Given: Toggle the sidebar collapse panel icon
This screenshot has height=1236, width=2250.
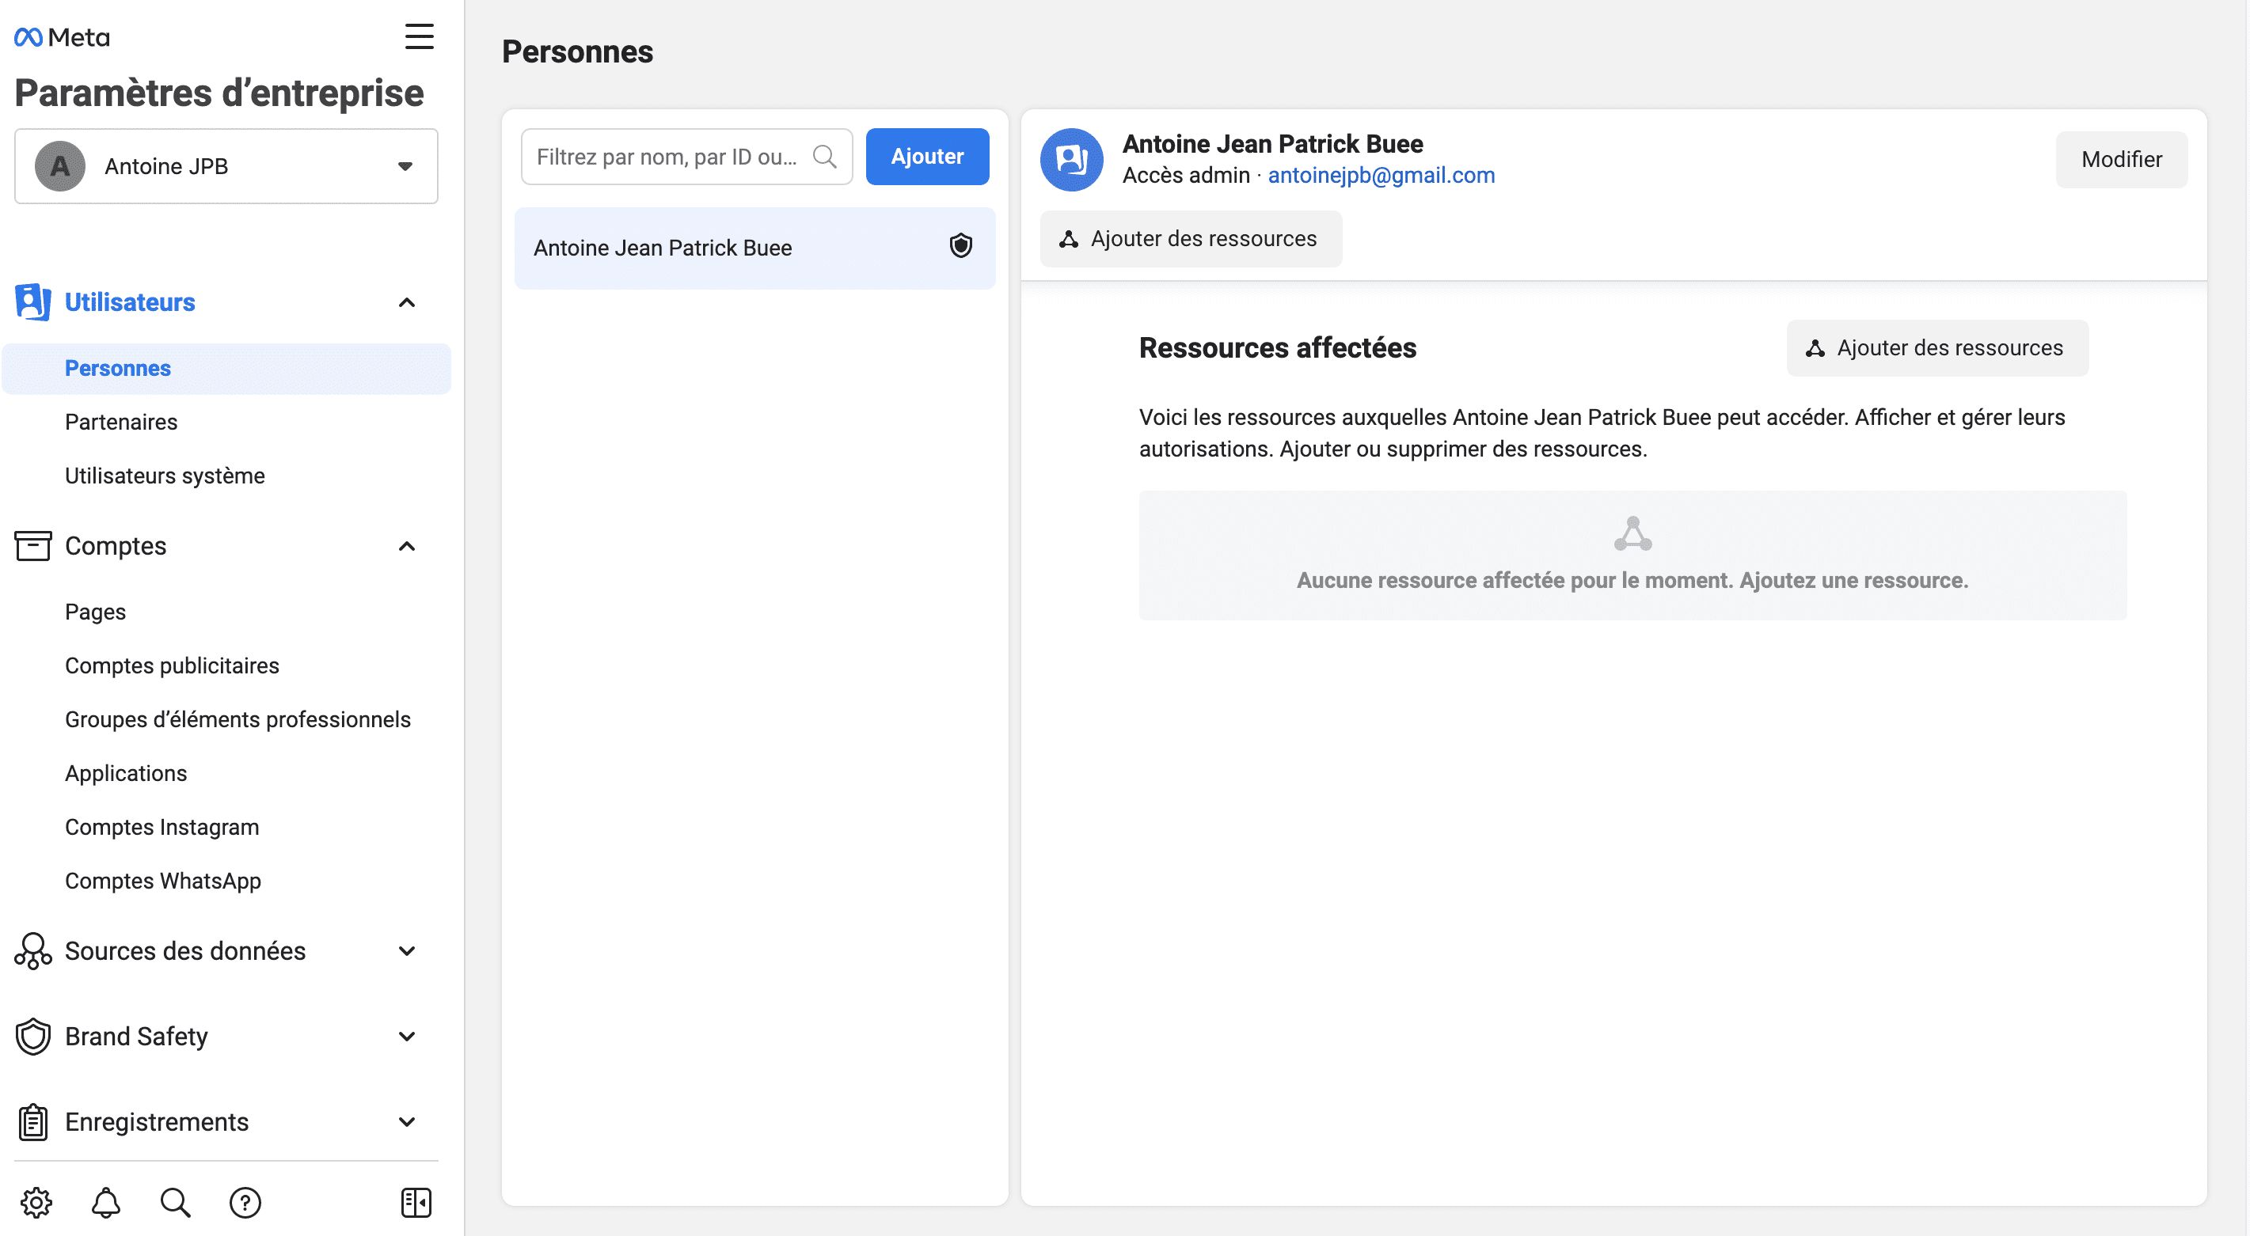Looking at the screenshot, I should click(x=416, y=1202).
